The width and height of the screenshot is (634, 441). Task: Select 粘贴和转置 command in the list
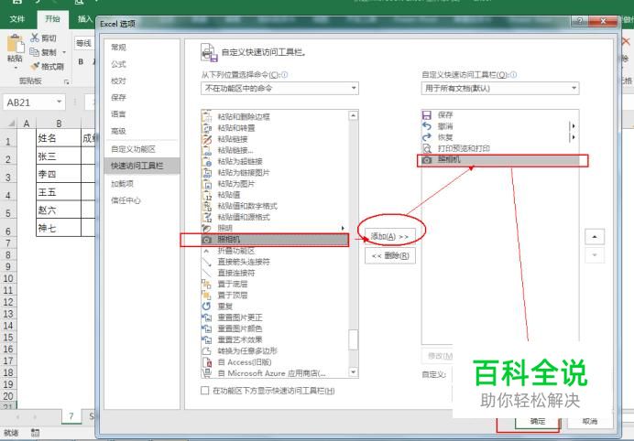tap(275, 128)
